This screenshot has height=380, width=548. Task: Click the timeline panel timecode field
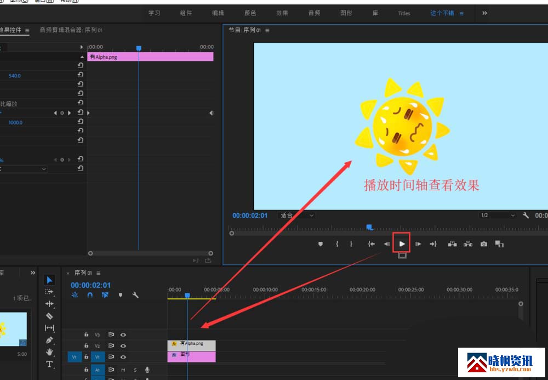[90, 285]
